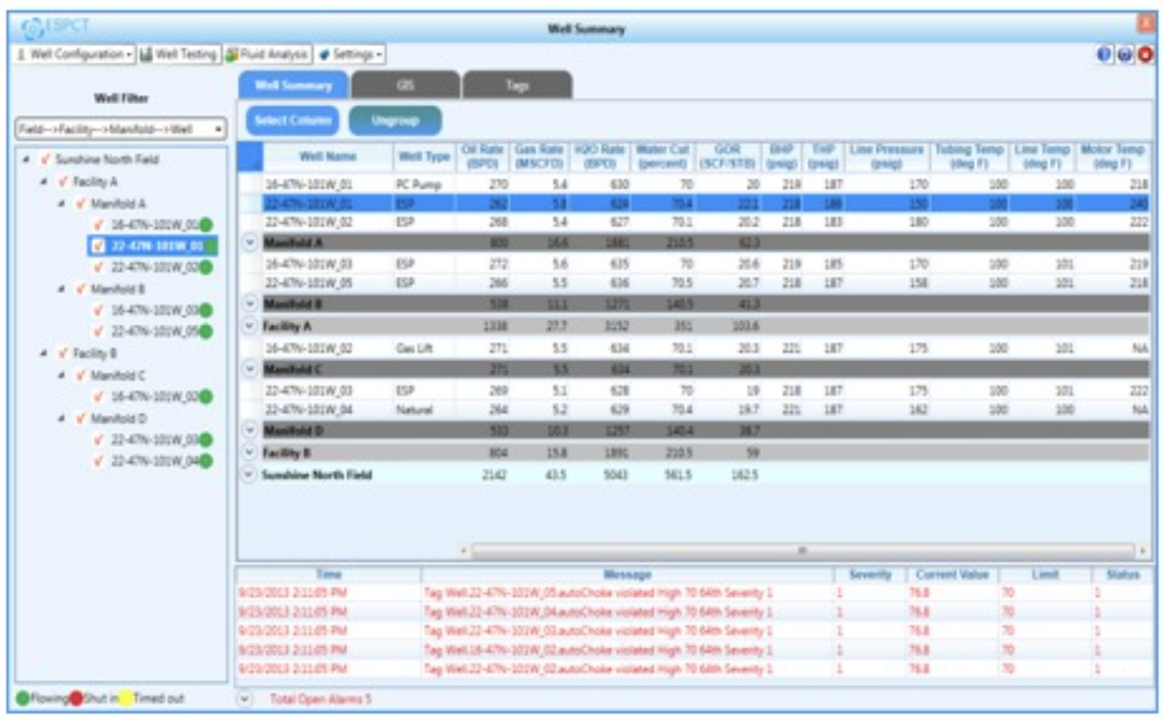
Task: Toggle the Sunshine North Field checkbox
Action: pos(46,159)
